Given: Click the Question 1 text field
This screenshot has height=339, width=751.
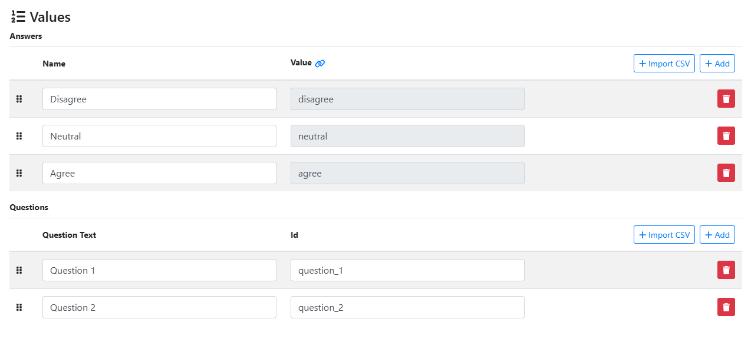Looking at the screenshot, I should coord(159,270).
